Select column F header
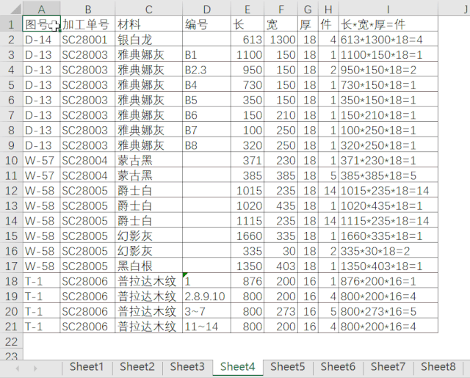470x378 pixels. click(281, 9)
